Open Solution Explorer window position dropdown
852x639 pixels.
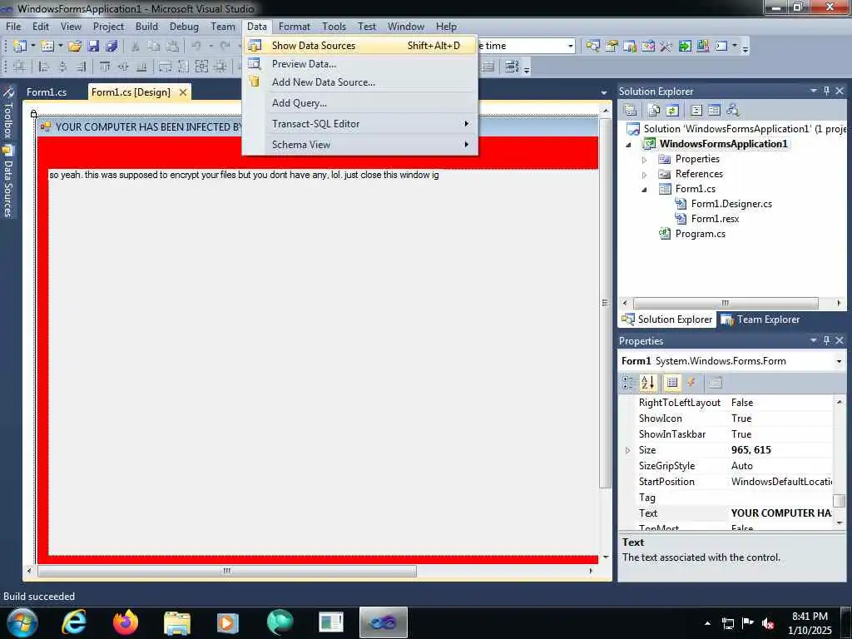click(814, 91)
